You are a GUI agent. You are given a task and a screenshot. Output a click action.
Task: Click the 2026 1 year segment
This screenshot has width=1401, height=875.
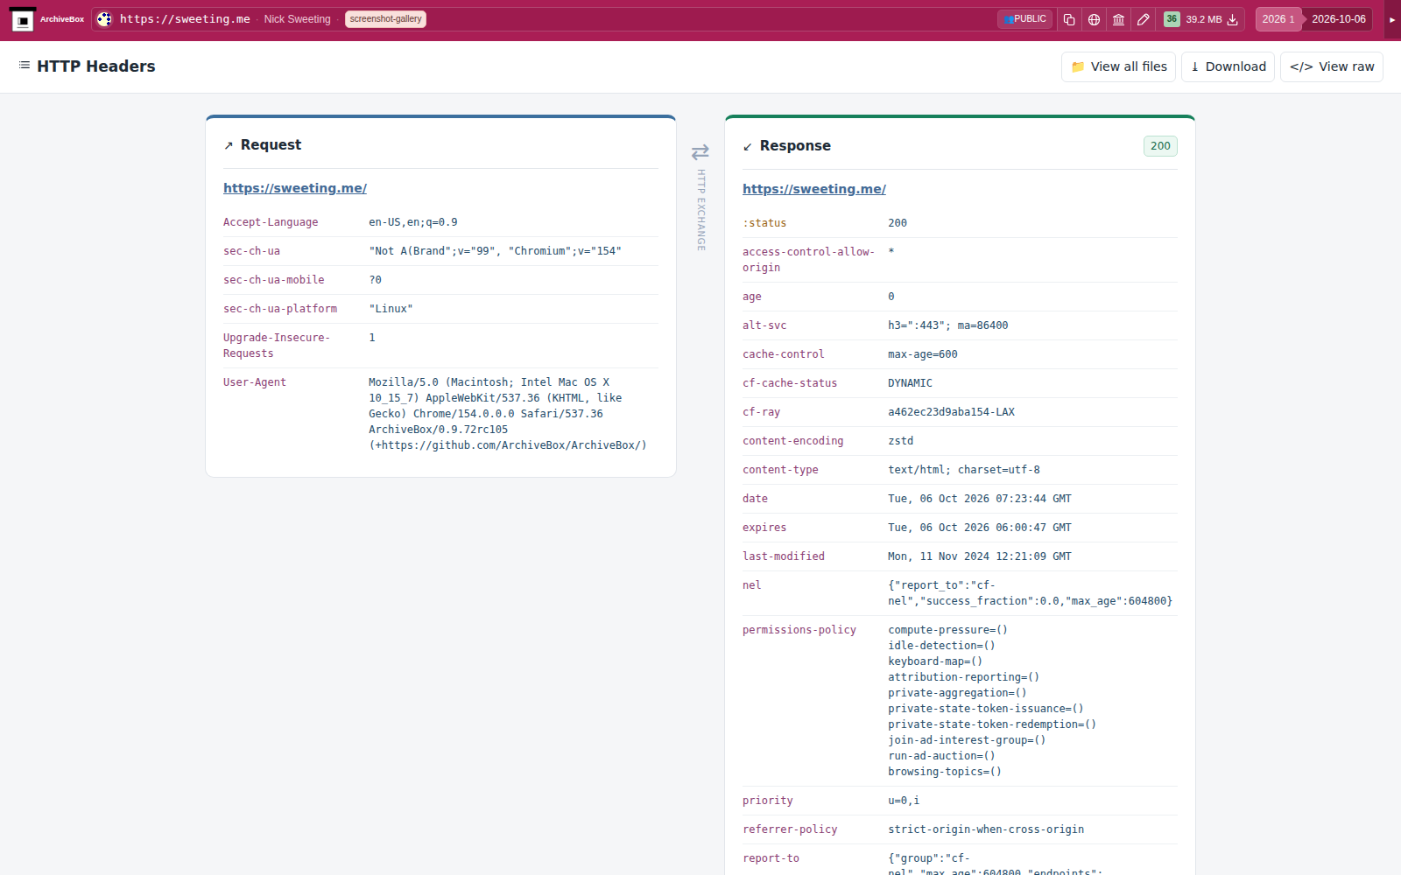click(x=1278, y=19)
